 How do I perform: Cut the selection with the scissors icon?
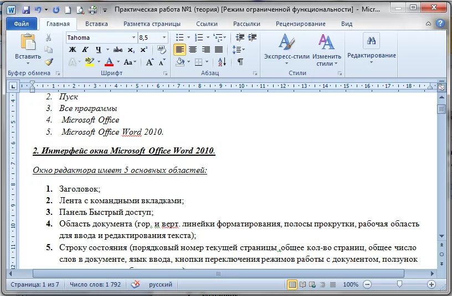click(x=48, y=38)
